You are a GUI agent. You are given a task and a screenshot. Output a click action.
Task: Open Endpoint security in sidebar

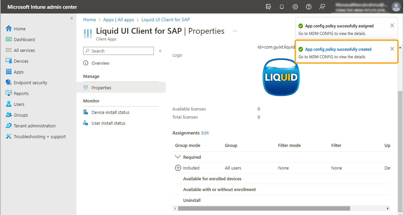[30, 83]
